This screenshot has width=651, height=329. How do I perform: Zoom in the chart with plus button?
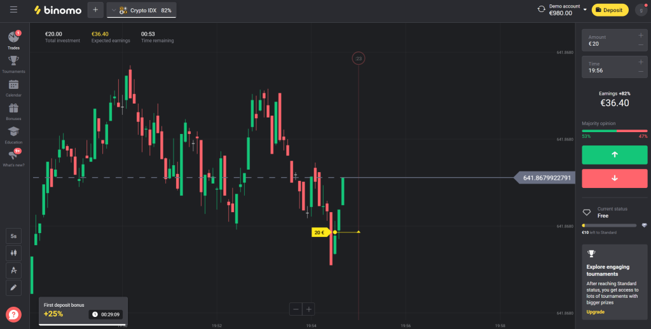tap(309, 309)
